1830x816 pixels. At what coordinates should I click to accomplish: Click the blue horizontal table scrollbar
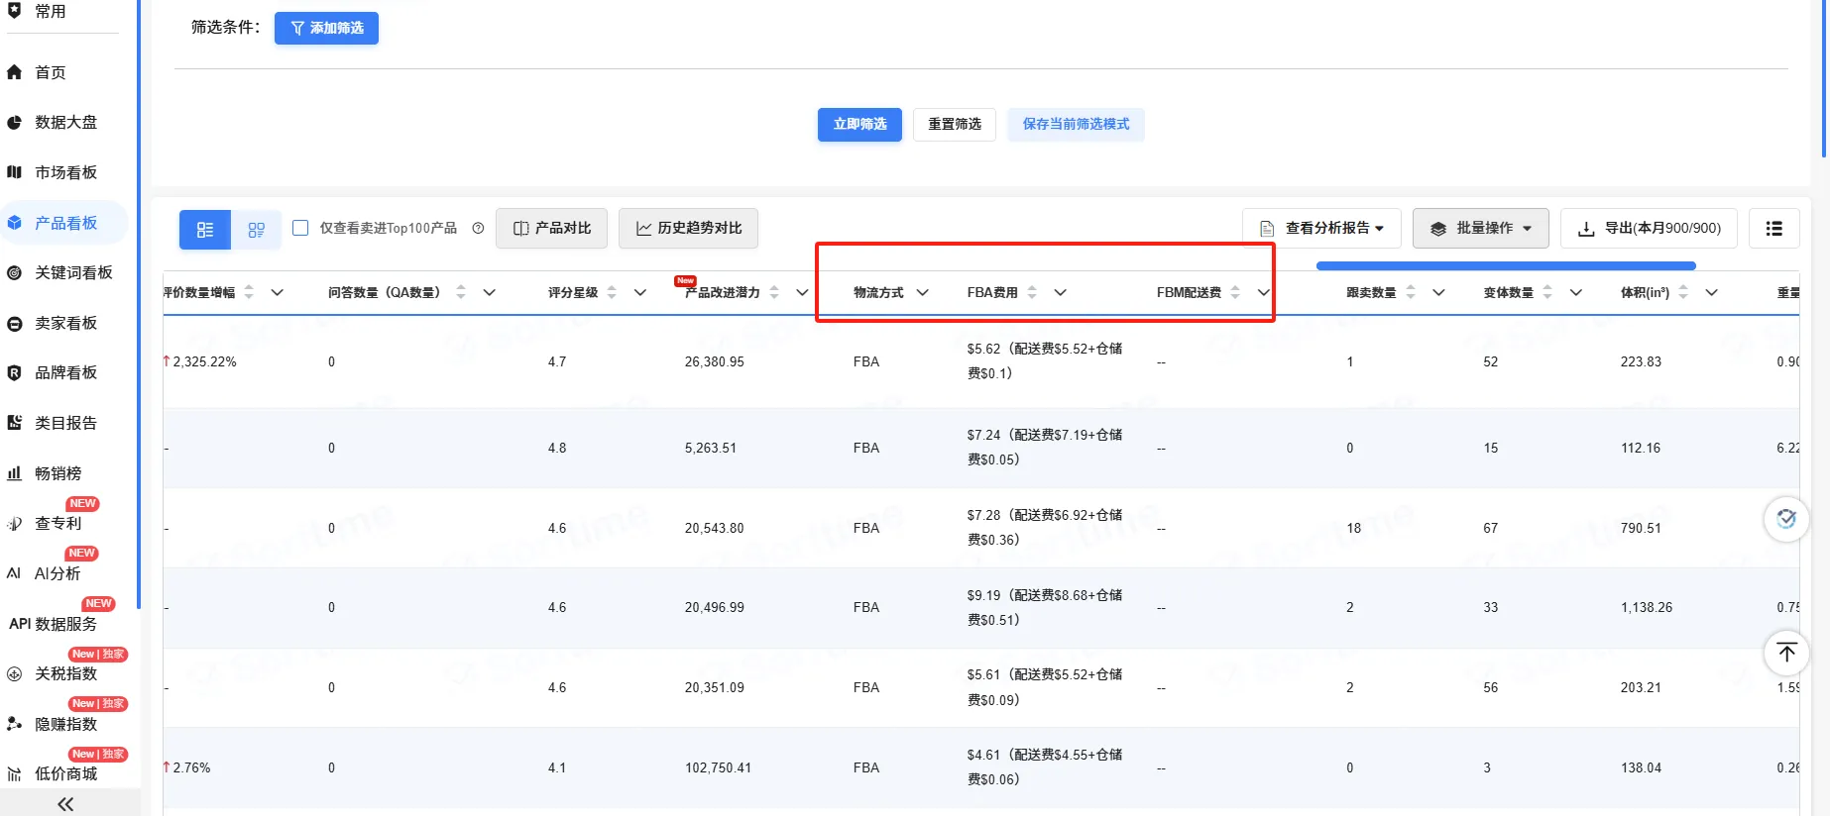[x=1505, y=265]
